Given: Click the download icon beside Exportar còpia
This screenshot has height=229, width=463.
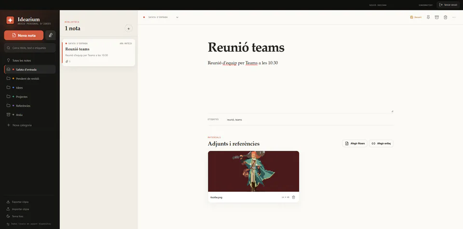Looking at the screenshot, I should click(x=8, y=202).
